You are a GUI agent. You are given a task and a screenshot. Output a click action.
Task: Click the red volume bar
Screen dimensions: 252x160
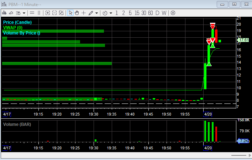coord(216,134)
